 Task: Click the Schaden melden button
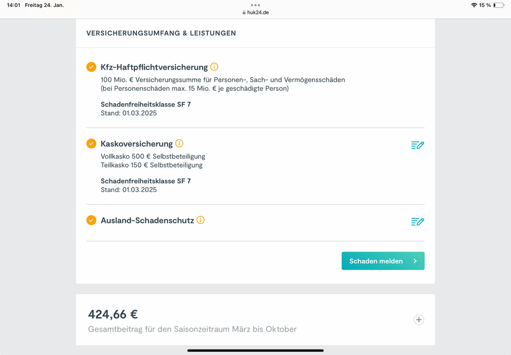pos(383,261)
